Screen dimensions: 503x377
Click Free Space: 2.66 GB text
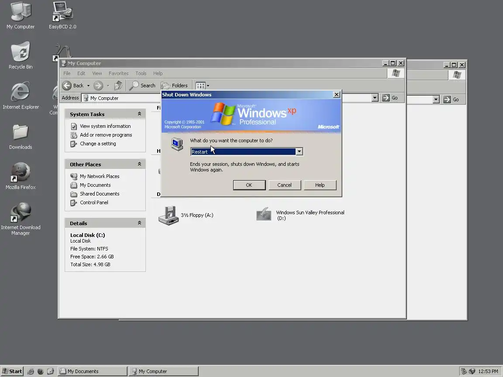tap(92, 257)
